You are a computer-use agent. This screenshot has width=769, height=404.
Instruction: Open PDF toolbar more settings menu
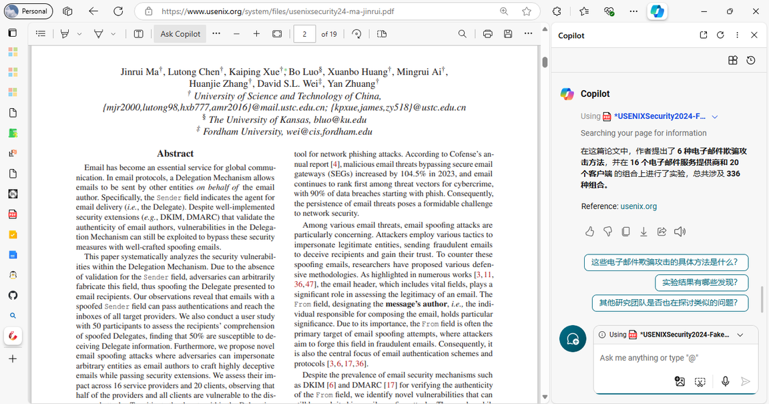tap(528, 33)
